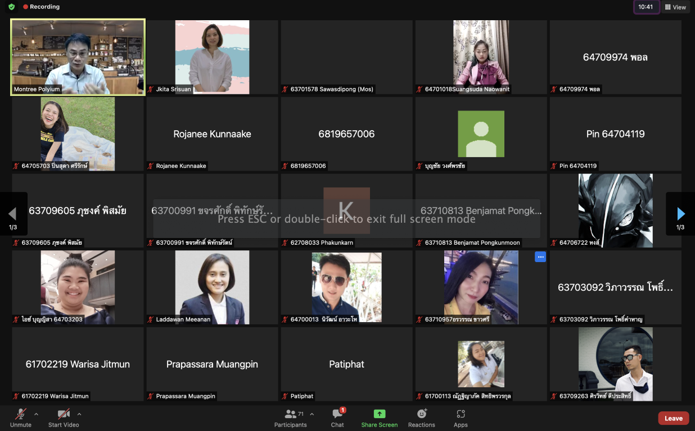Expand audio options arrow next to Unmute

tap(37, 414)
